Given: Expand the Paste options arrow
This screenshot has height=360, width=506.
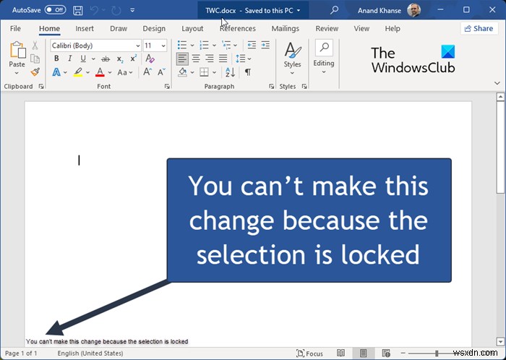Looking at the screenshot, I should pyautogui.click(x=17, y=73).
